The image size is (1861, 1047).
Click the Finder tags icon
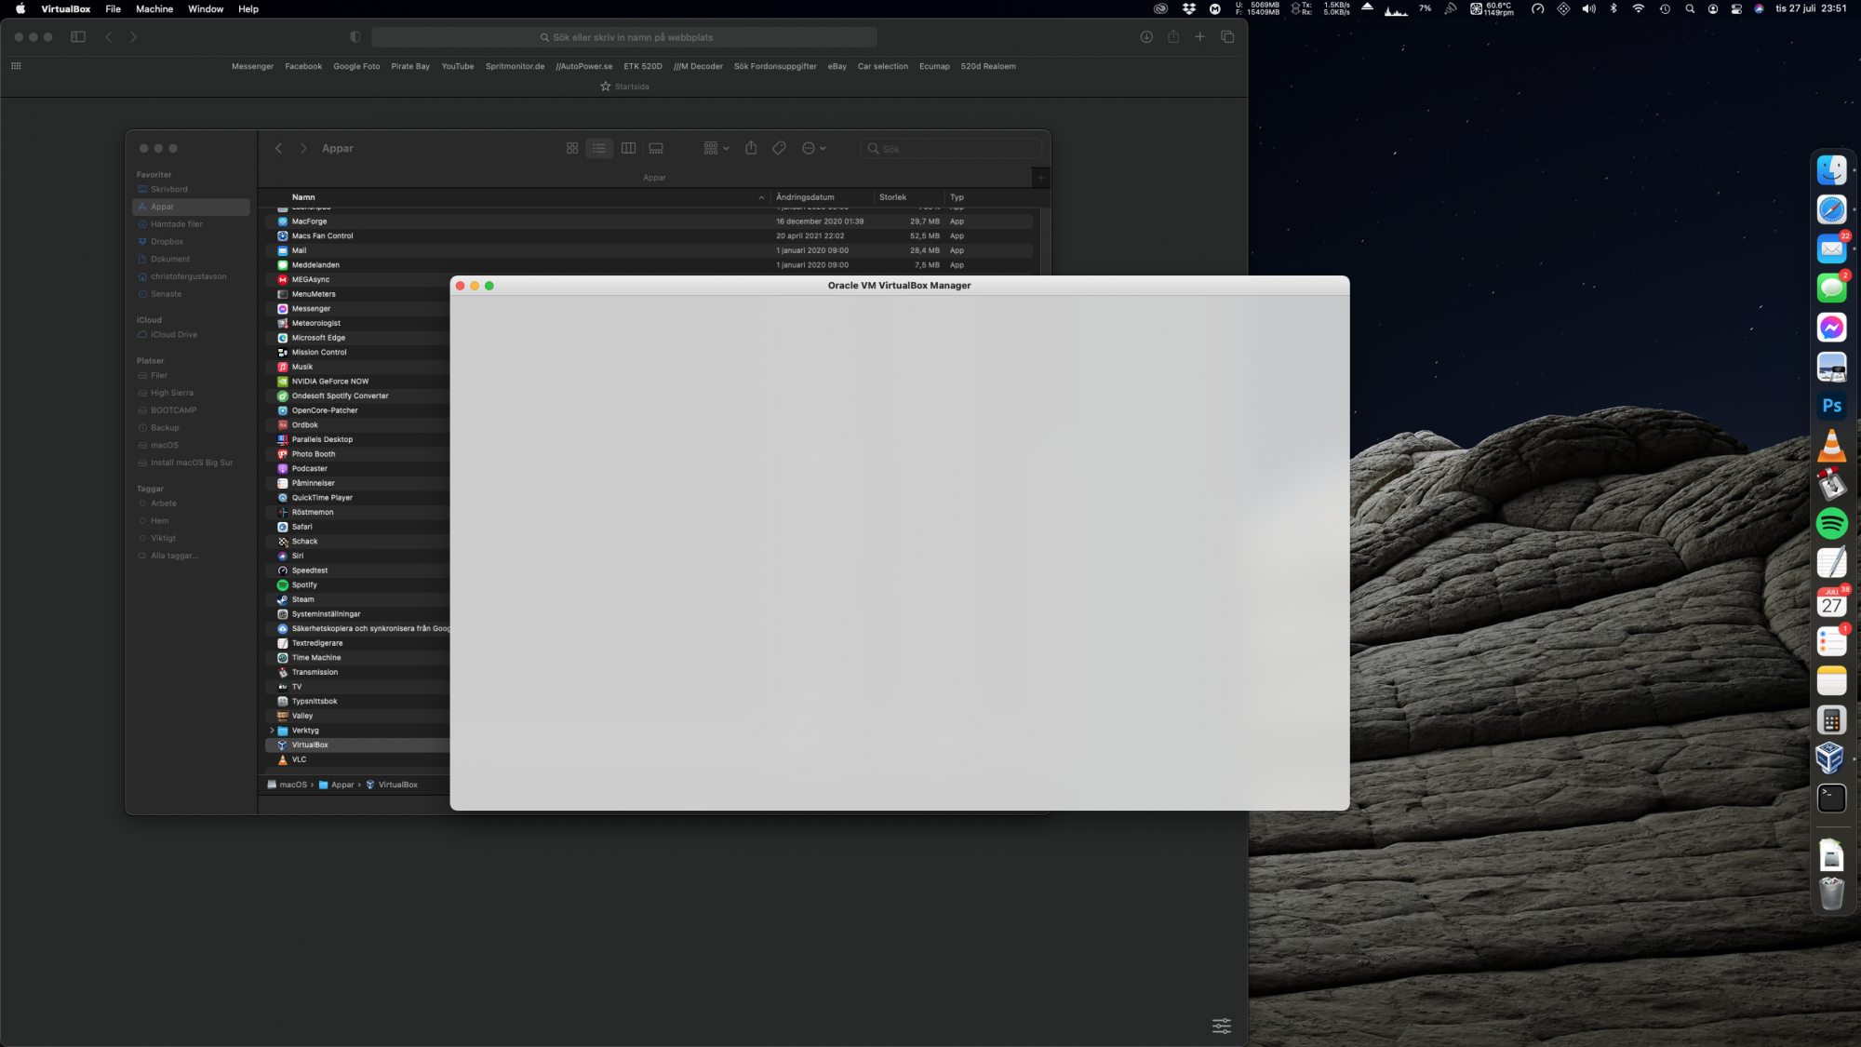coord(779,148)
